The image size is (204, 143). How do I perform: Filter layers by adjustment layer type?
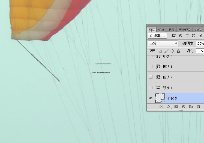coord(181,36)
